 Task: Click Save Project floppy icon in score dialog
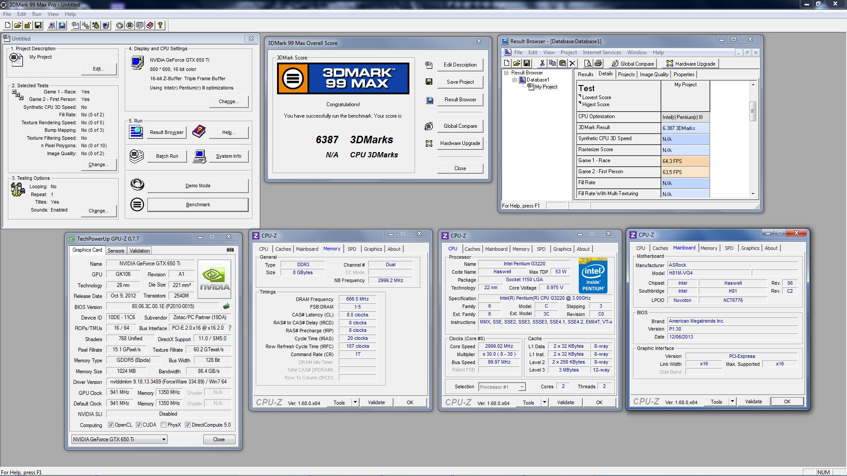tap(429, 82)
